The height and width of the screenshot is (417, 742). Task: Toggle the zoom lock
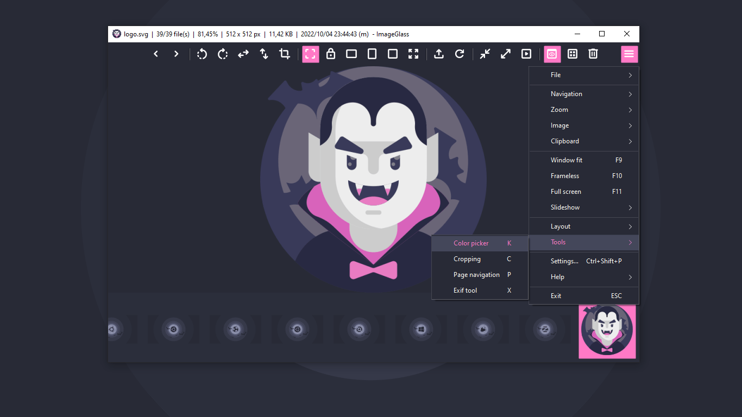click(x=331, y=54)
